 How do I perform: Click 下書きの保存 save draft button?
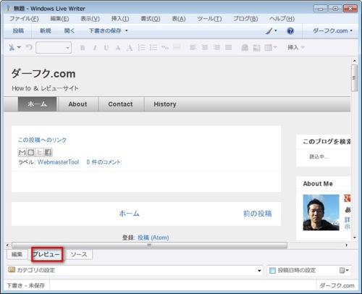(105, 31)
